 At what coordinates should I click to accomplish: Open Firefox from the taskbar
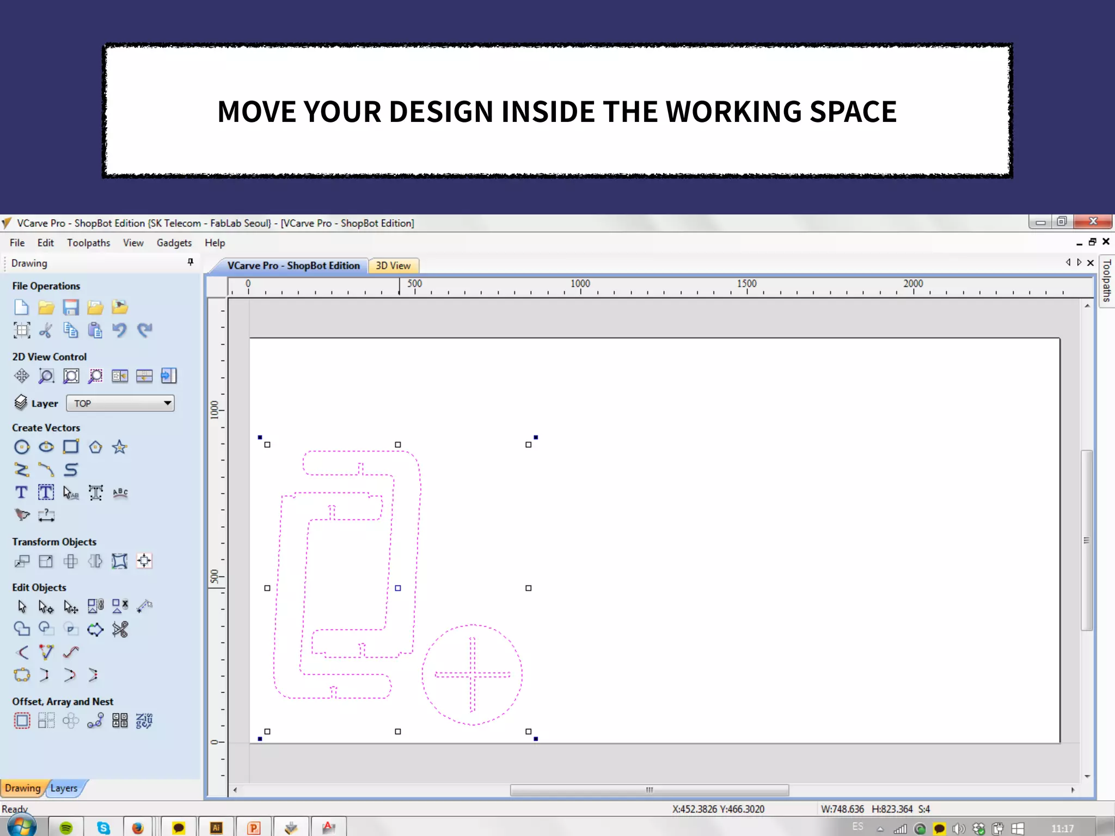click(x=138, y=828)
